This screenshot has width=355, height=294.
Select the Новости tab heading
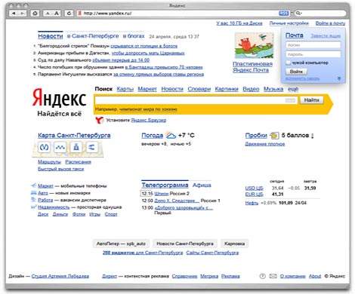(51, 36)
